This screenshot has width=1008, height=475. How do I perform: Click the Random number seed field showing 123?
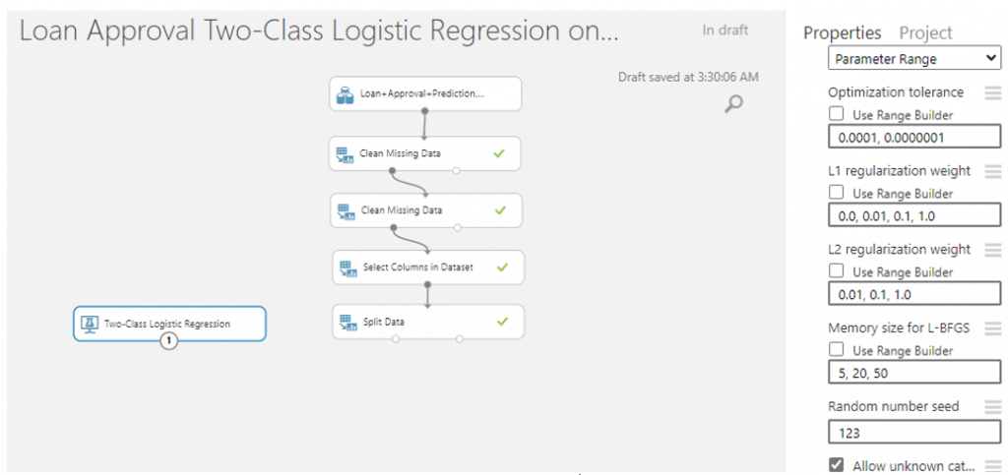(914, 434)
